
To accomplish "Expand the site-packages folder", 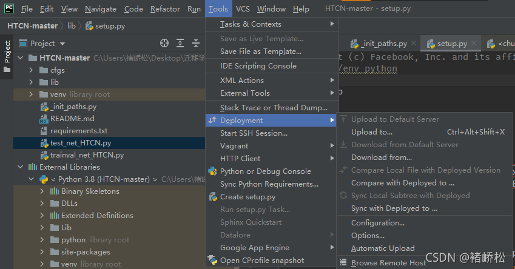I will click(x=42, y=252).
